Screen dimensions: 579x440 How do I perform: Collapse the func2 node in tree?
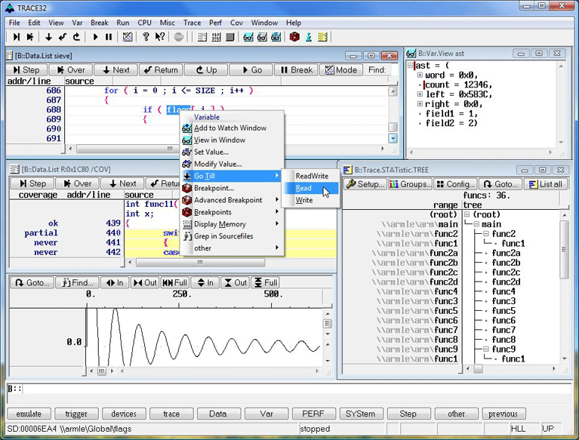[x=488, y=234]
